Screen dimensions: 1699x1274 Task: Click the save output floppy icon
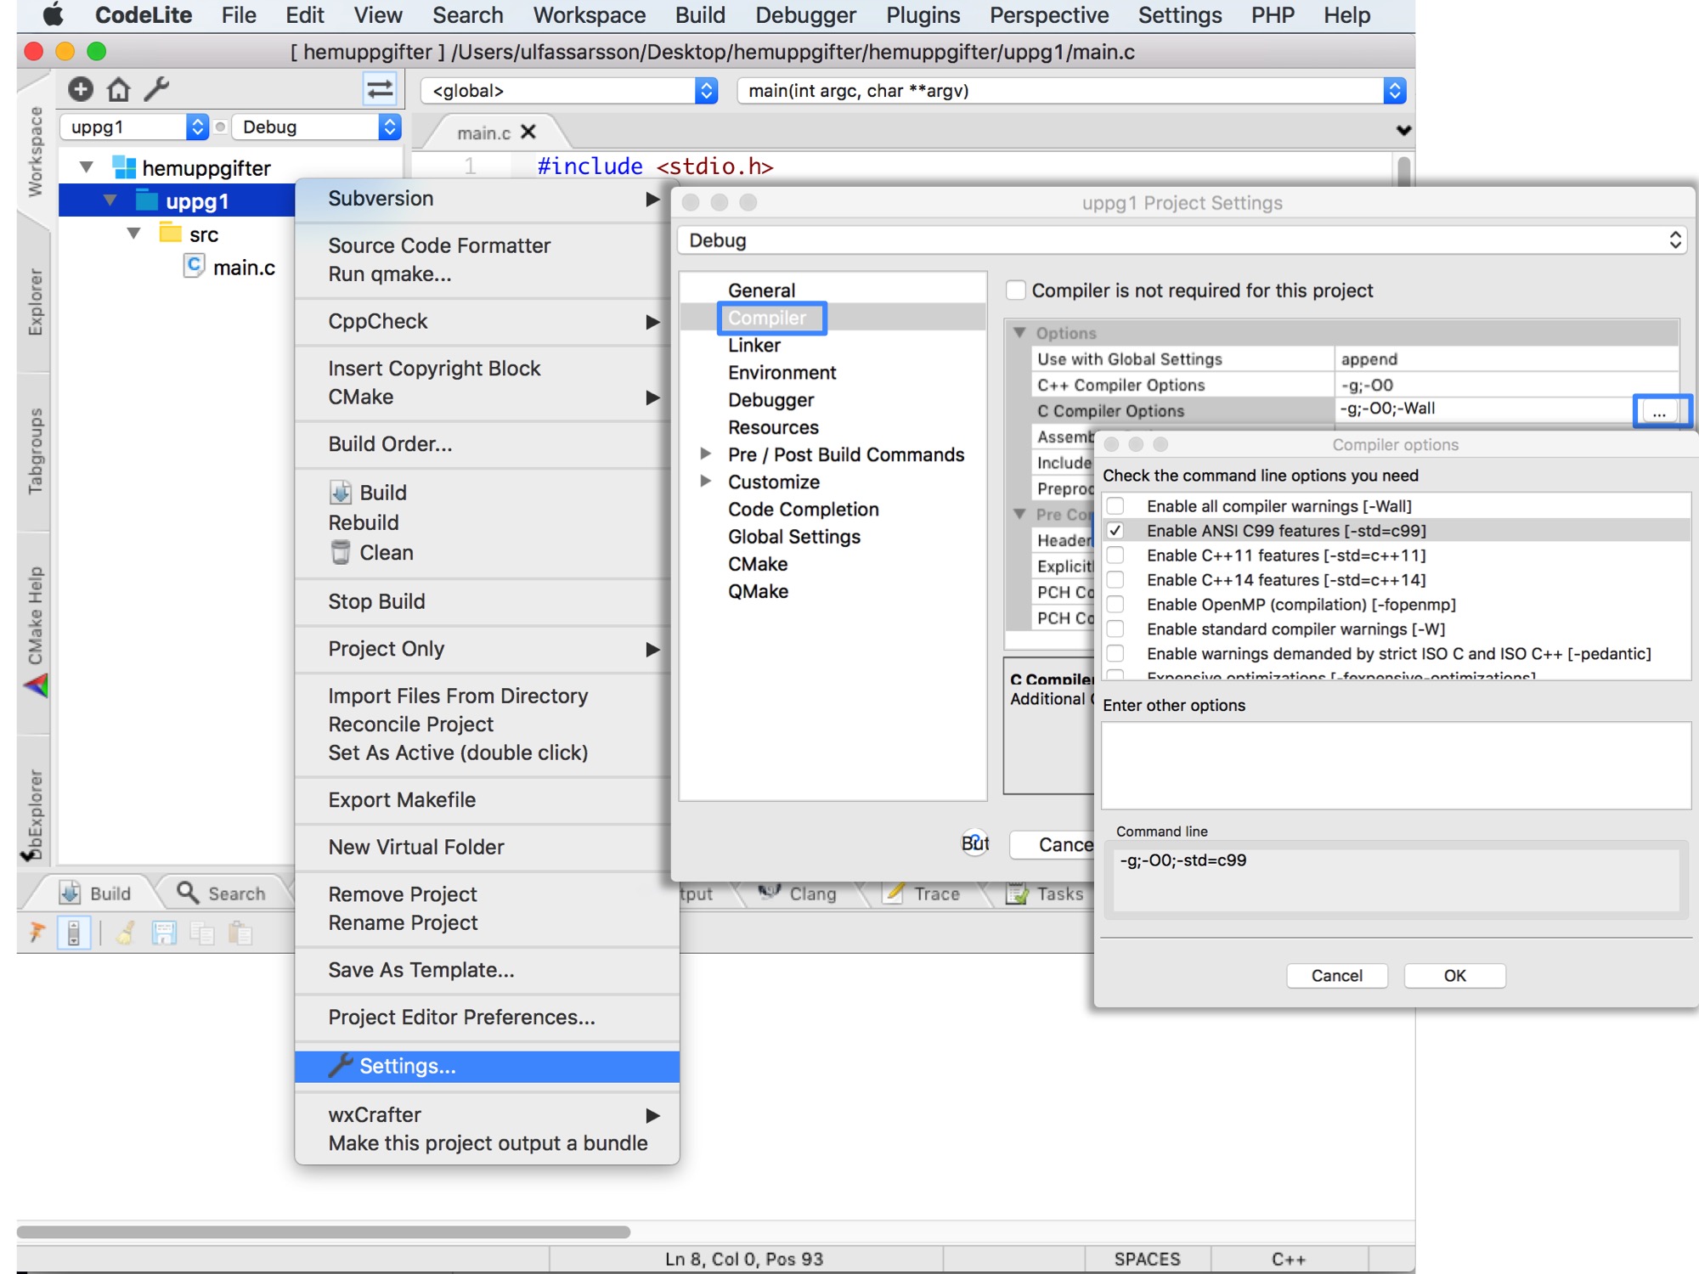point(164,933)
